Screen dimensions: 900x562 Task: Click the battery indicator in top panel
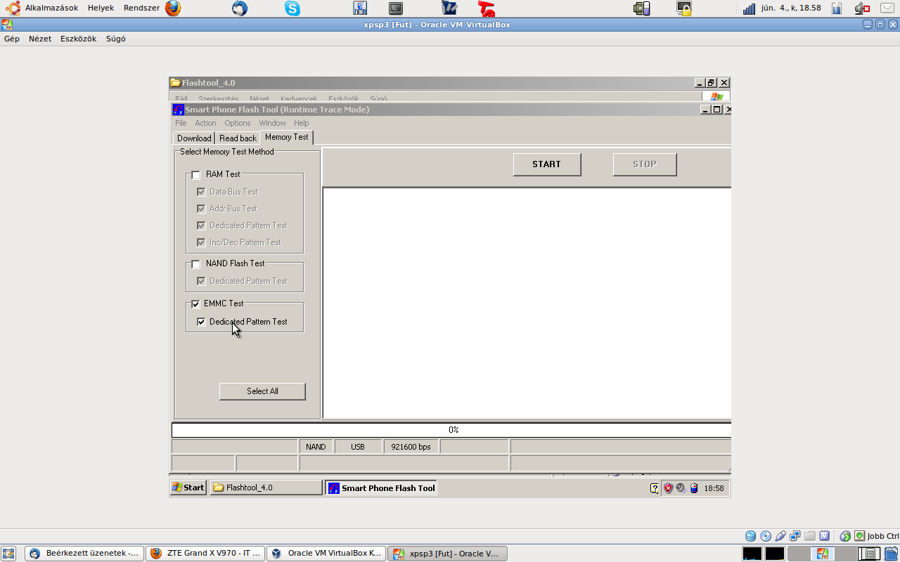pos(837,8)
